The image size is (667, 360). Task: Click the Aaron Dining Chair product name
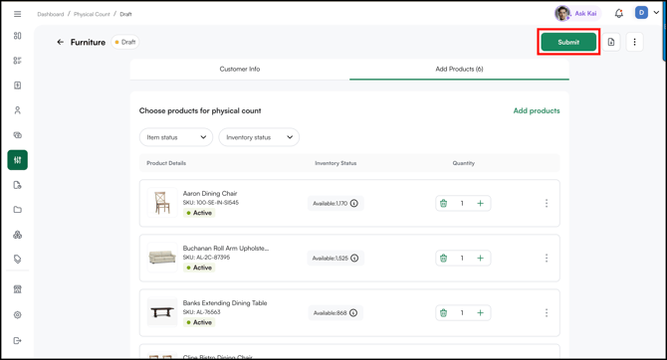coord(210,193)
